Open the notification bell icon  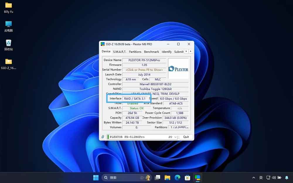tap(287, 178)
